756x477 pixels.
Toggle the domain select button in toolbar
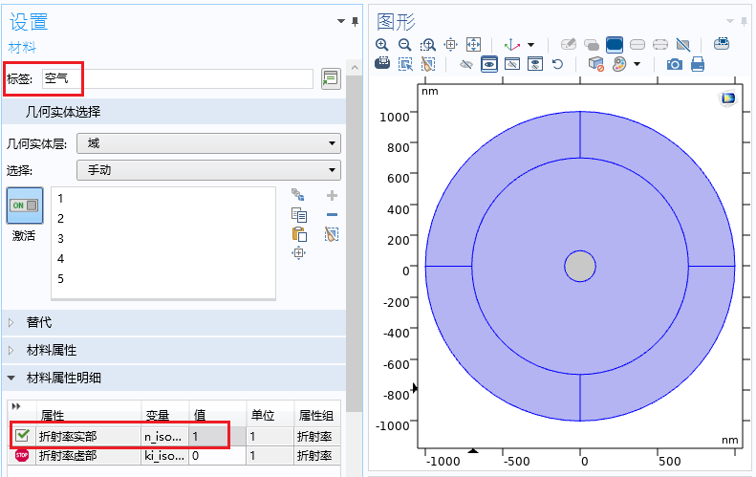615,45
